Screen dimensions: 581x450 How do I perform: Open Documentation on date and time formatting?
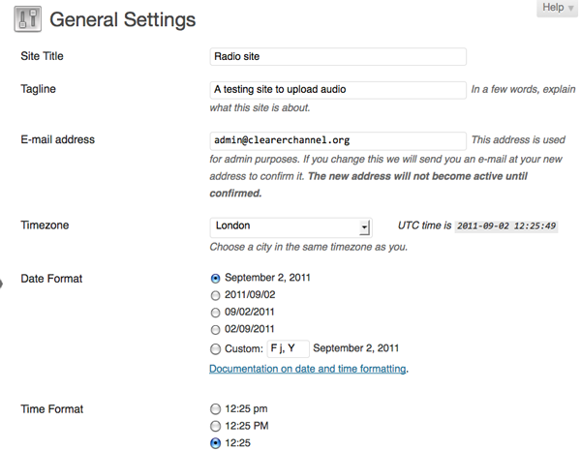click(307, 369)
